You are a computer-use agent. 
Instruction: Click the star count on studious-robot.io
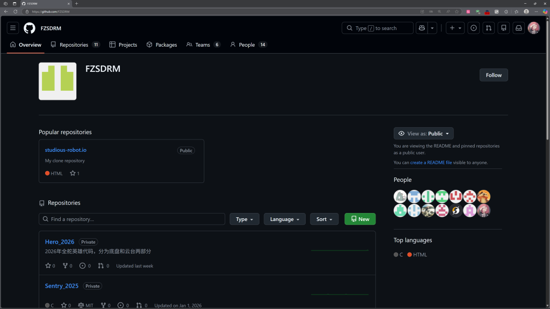point(75,173)
